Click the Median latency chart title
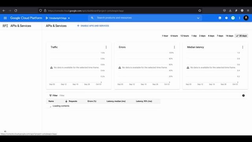The height and width of the screenshot is (142, 252). click(195, 47)
